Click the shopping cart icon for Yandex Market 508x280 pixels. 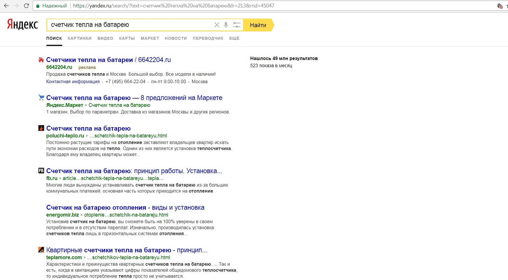(x=41, y=97)
